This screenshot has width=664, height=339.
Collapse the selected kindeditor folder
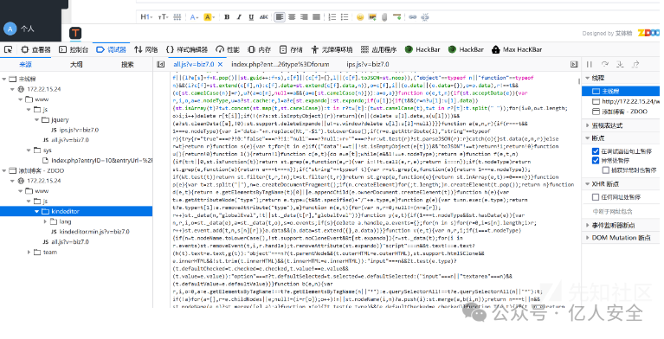[37, 211]
